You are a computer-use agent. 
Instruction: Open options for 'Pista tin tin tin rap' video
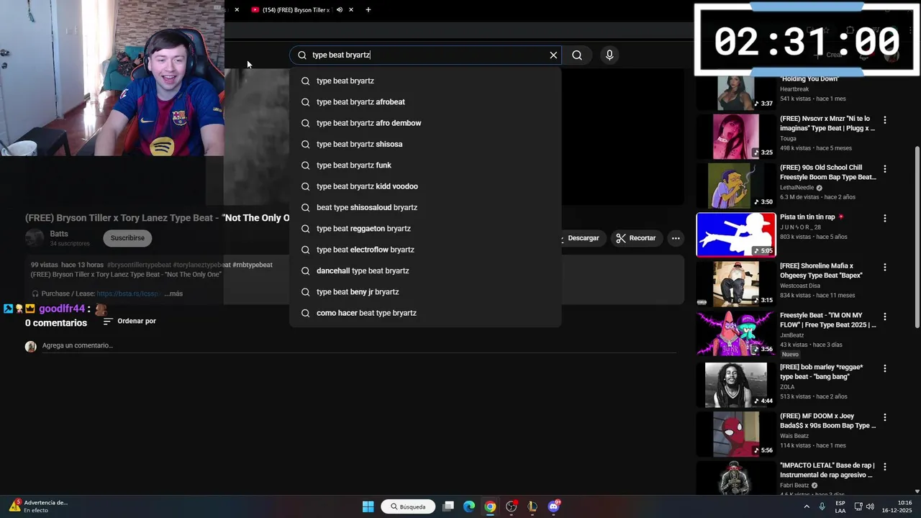point(885,218)
